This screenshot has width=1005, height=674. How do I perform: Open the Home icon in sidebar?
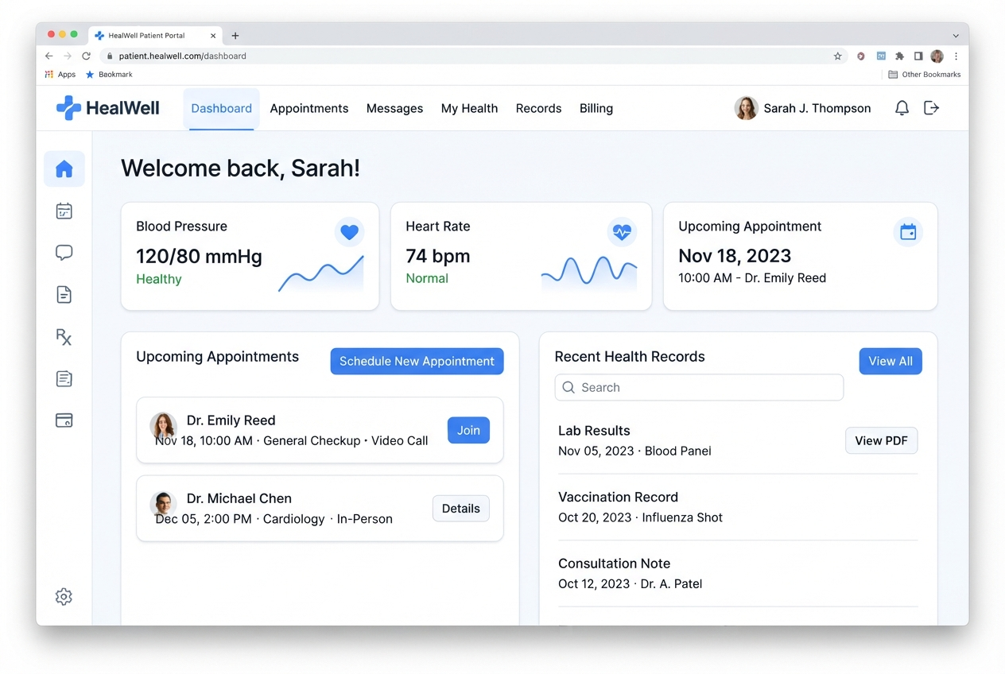click(x=64, y=168)
